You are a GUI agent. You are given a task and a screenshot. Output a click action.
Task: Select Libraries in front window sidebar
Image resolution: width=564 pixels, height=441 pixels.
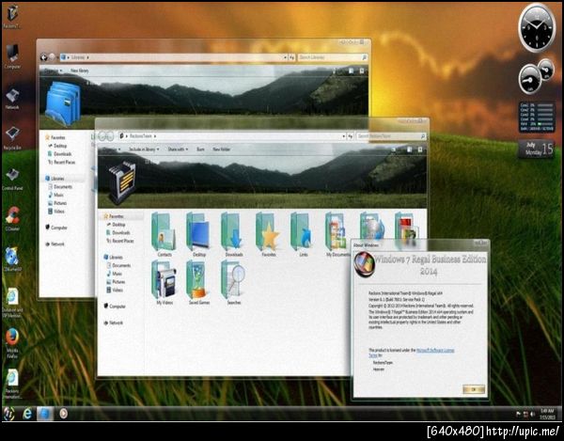point(113,258)
